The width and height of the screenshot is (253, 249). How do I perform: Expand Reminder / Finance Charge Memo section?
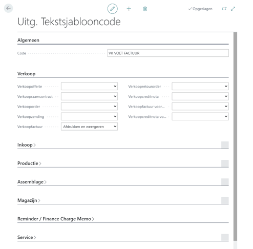(56, 219)
